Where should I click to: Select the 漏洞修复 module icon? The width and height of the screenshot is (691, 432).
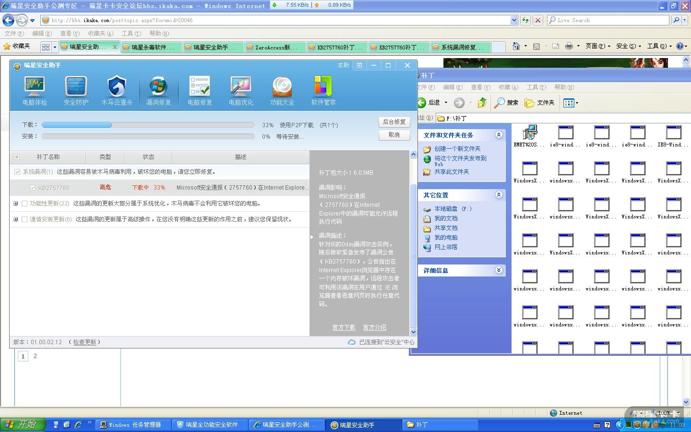click(x=158, y=90)
